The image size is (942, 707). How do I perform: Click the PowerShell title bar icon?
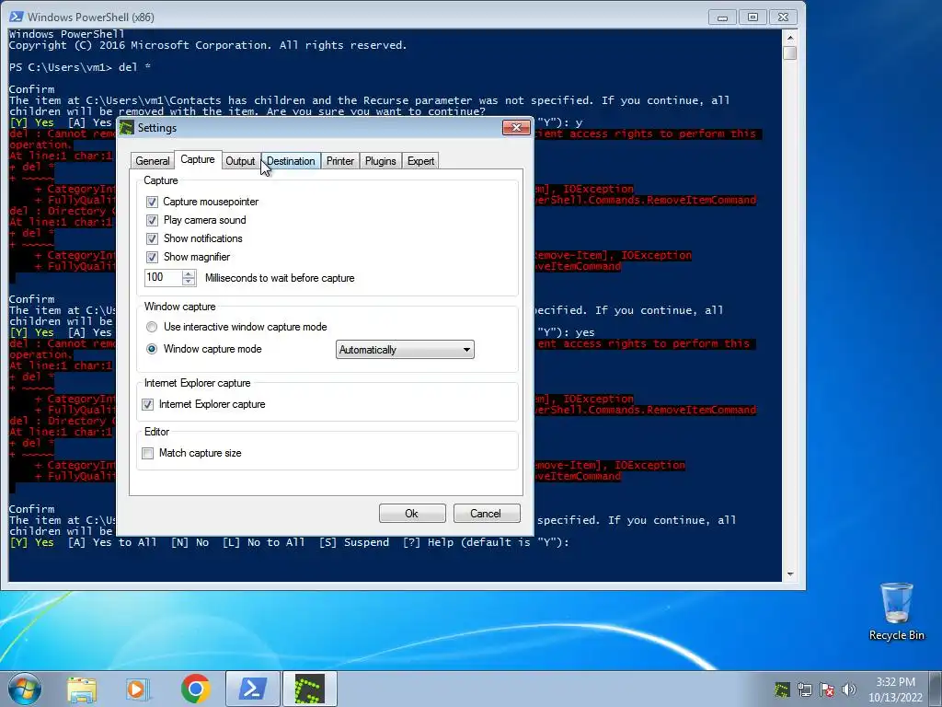(x=17, y=17)
